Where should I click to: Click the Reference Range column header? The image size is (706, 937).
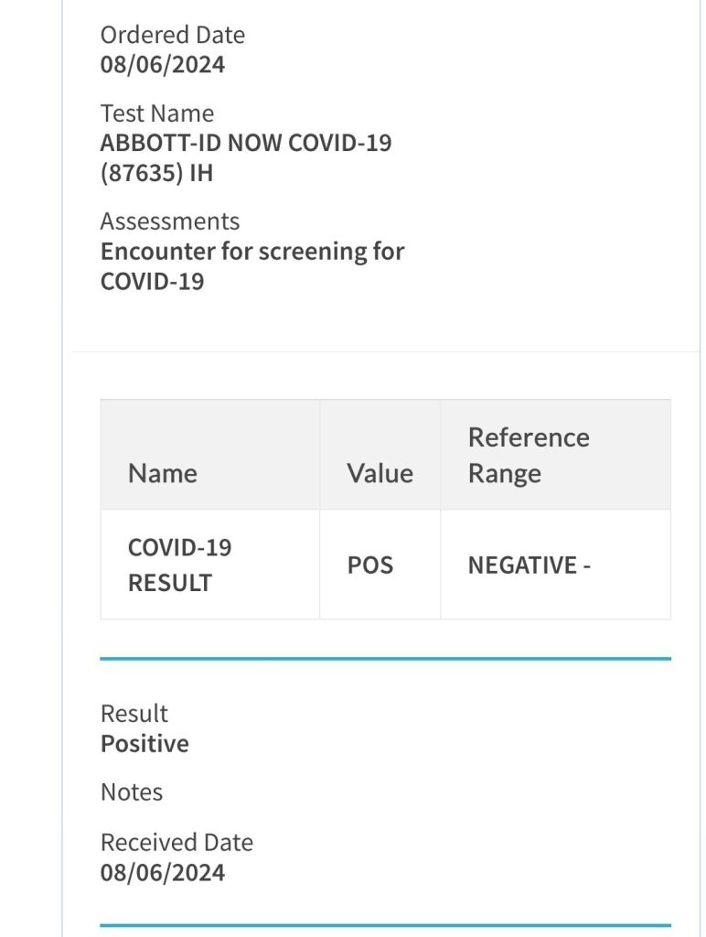(528, 455)
